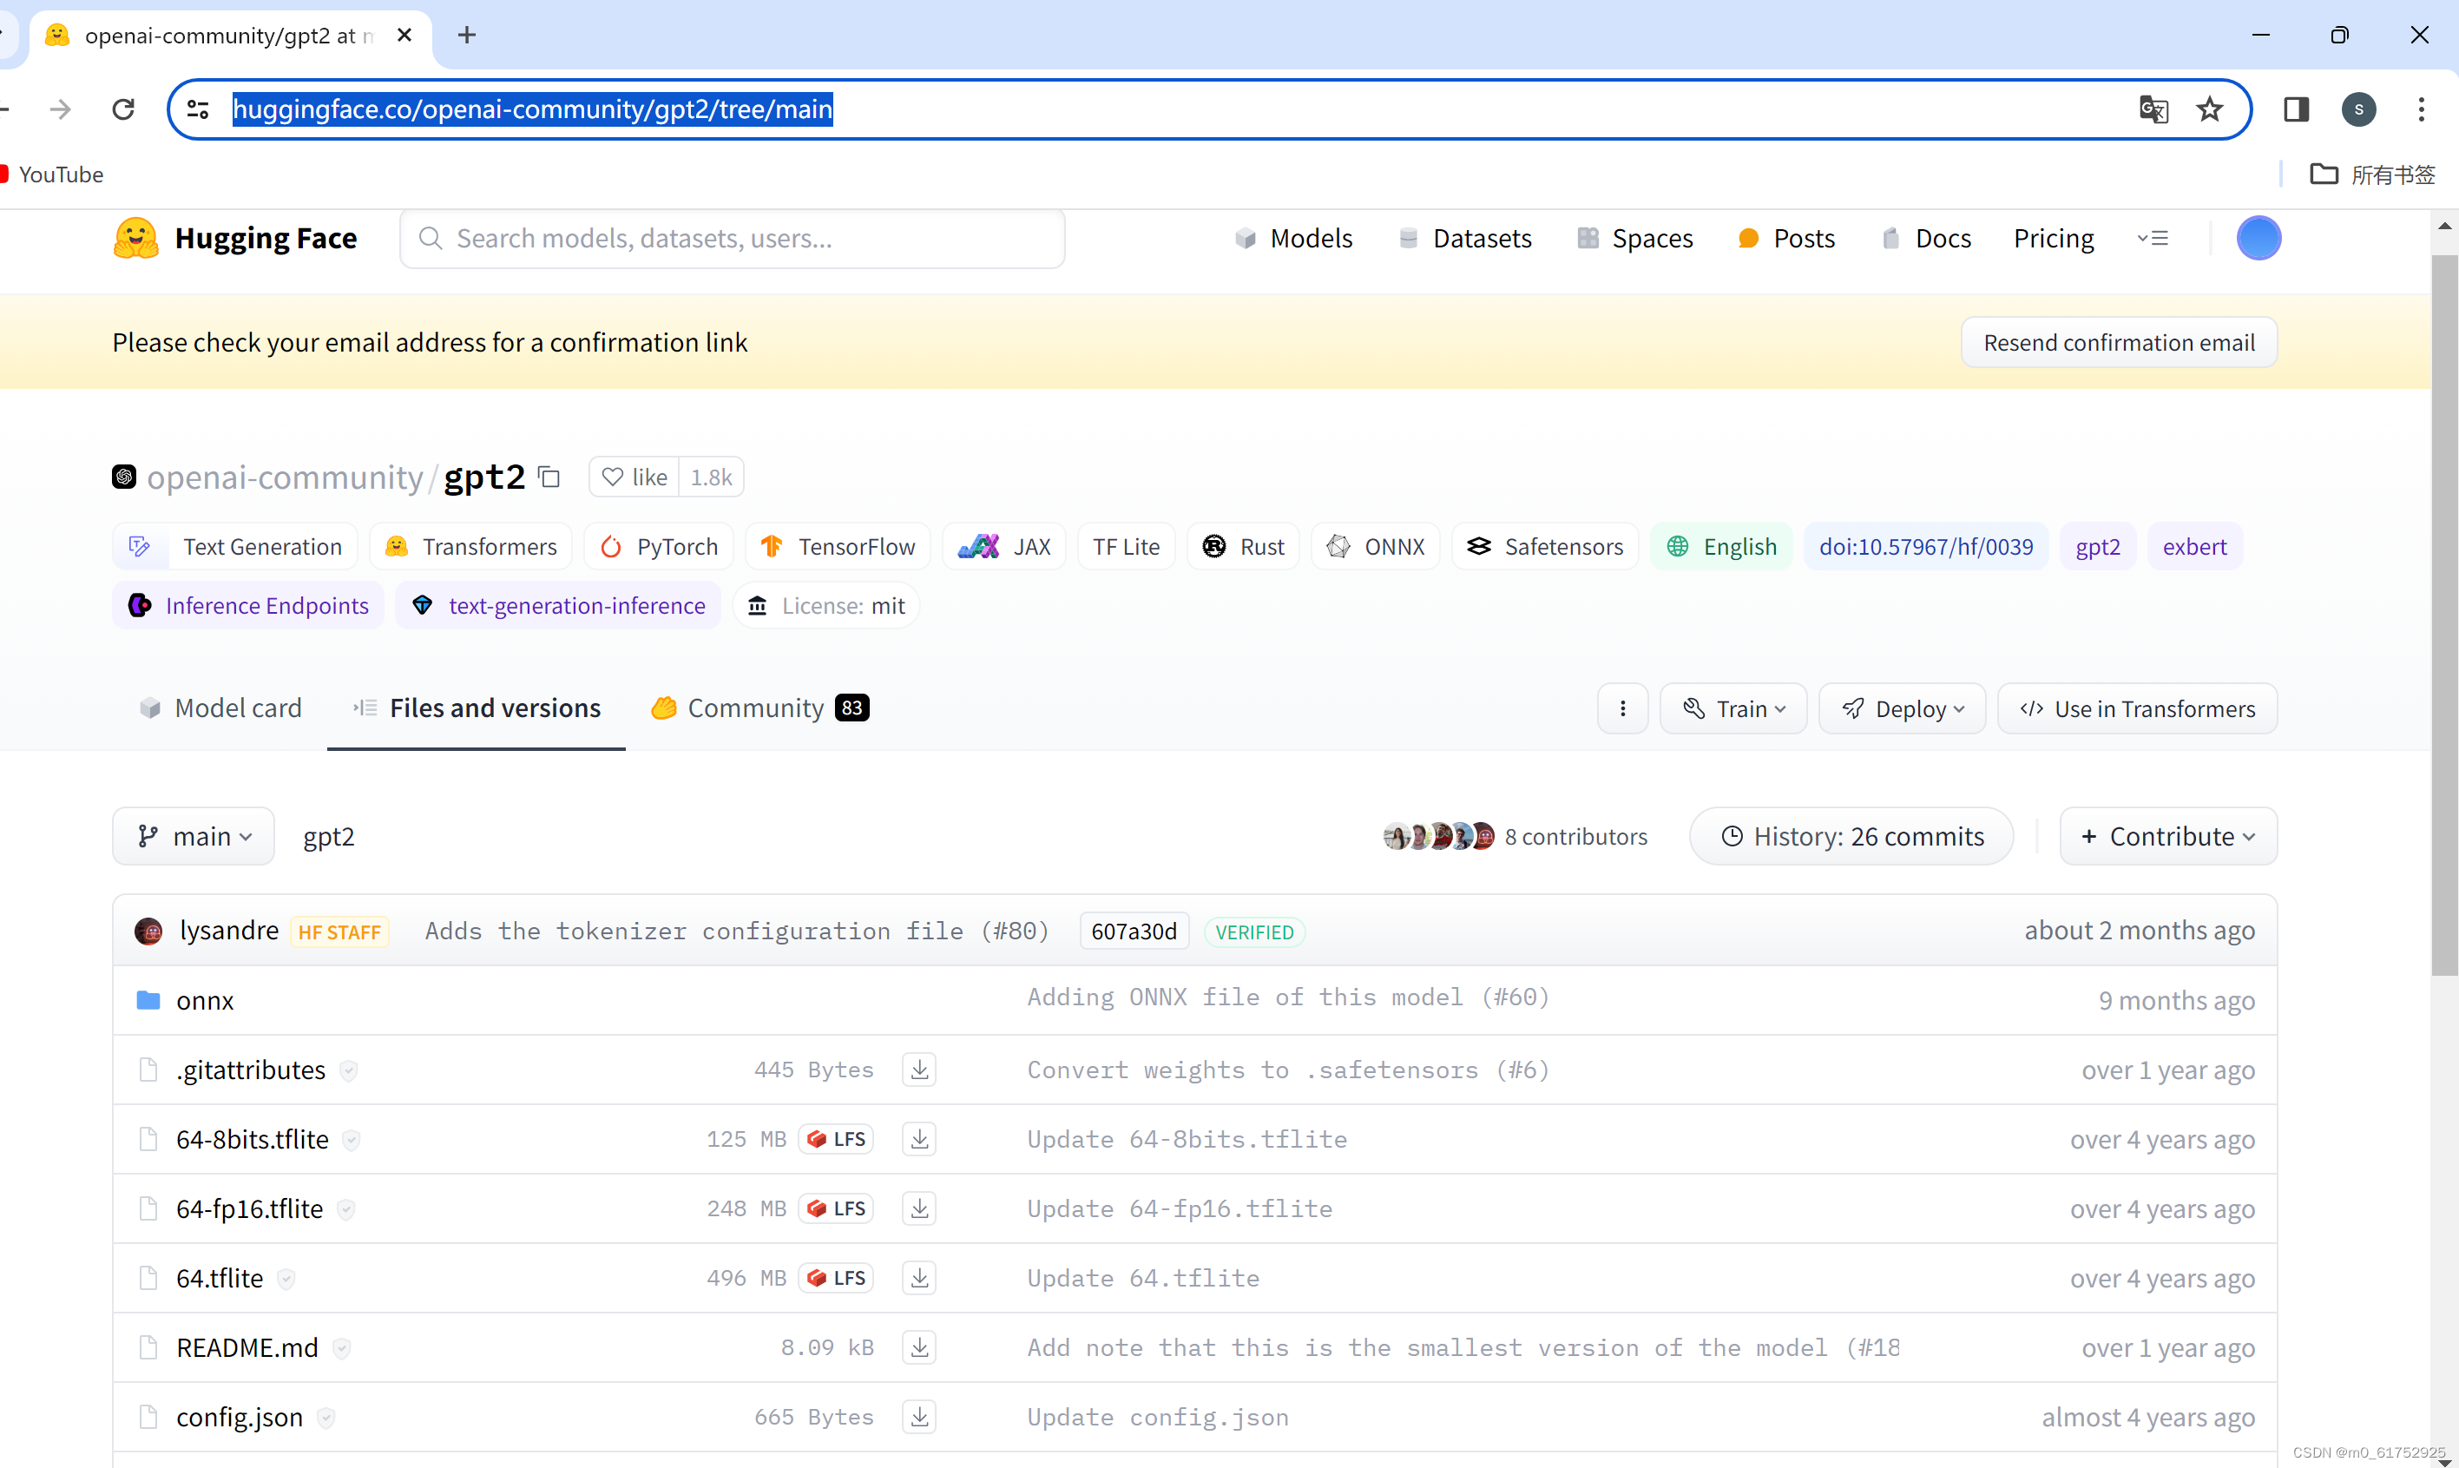Open Chrome side panel icon
This screenshot has width=2459, height=1468.
pyautogui.click(x=2296, y=109)
